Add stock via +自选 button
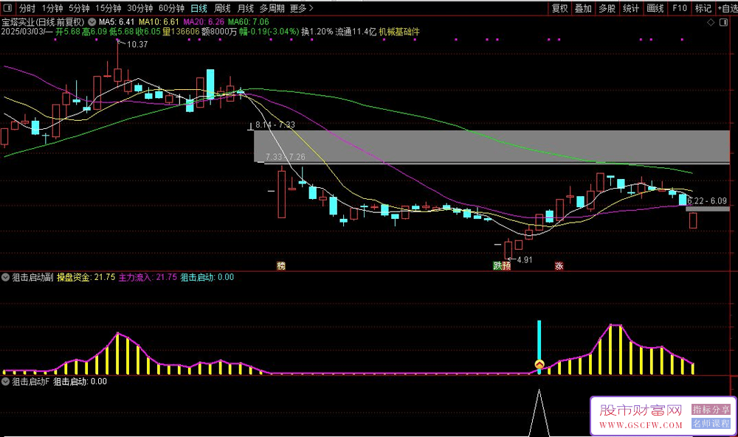Screen dimensions: 738x437 click(727, 8)
